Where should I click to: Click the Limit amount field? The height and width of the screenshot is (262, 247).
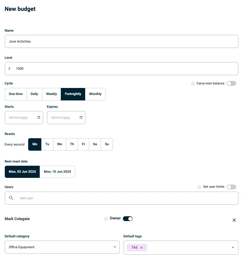(x=122, y=68)
